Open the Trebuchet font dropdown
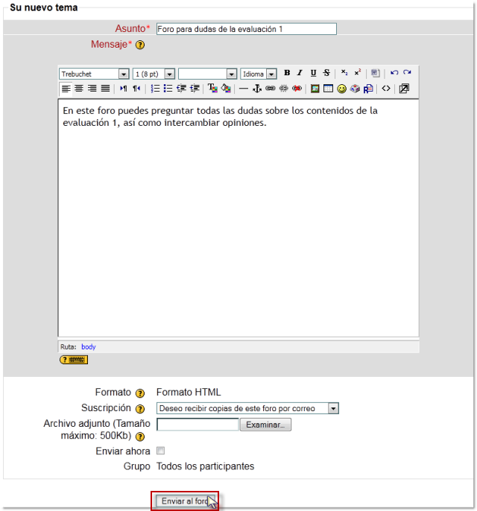This screenshot has width=477, height=511. (x=124, y=74)
